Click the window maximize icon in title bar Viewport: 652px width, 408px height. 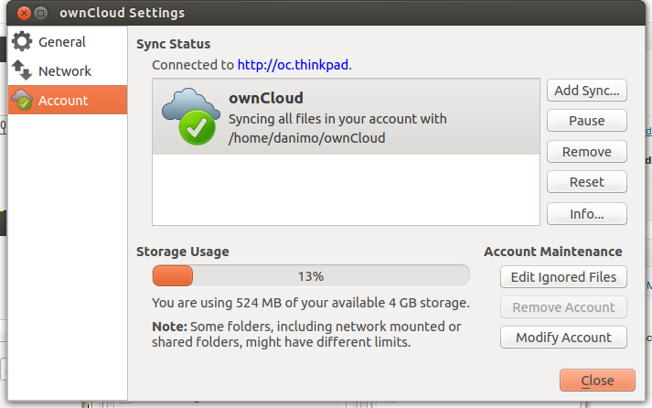(x=40, y=14)
